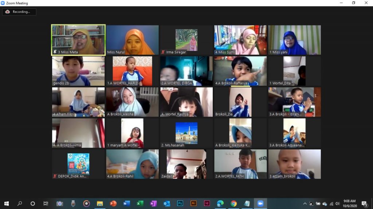Select the Miss Nurul video tile
The width and height of the screenshot is (373, 209).
132,40
